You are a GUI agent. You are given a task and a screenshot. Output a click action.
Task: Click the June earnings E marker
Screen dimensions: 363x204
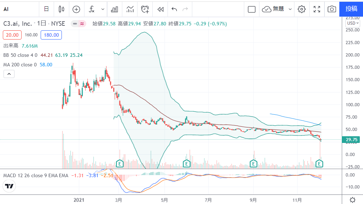click(x=187, y=164)
